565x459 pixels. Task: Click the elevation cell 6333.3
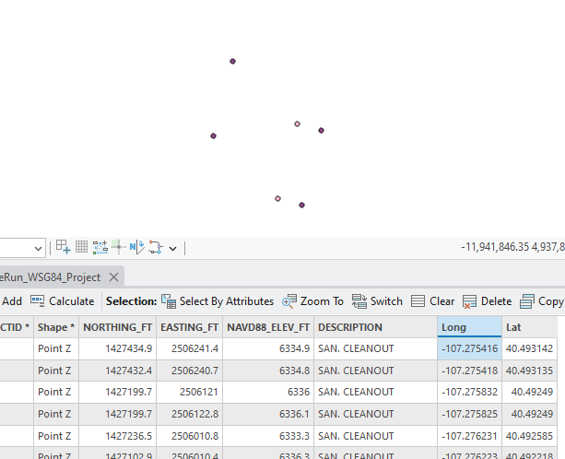tap(268, 436)
